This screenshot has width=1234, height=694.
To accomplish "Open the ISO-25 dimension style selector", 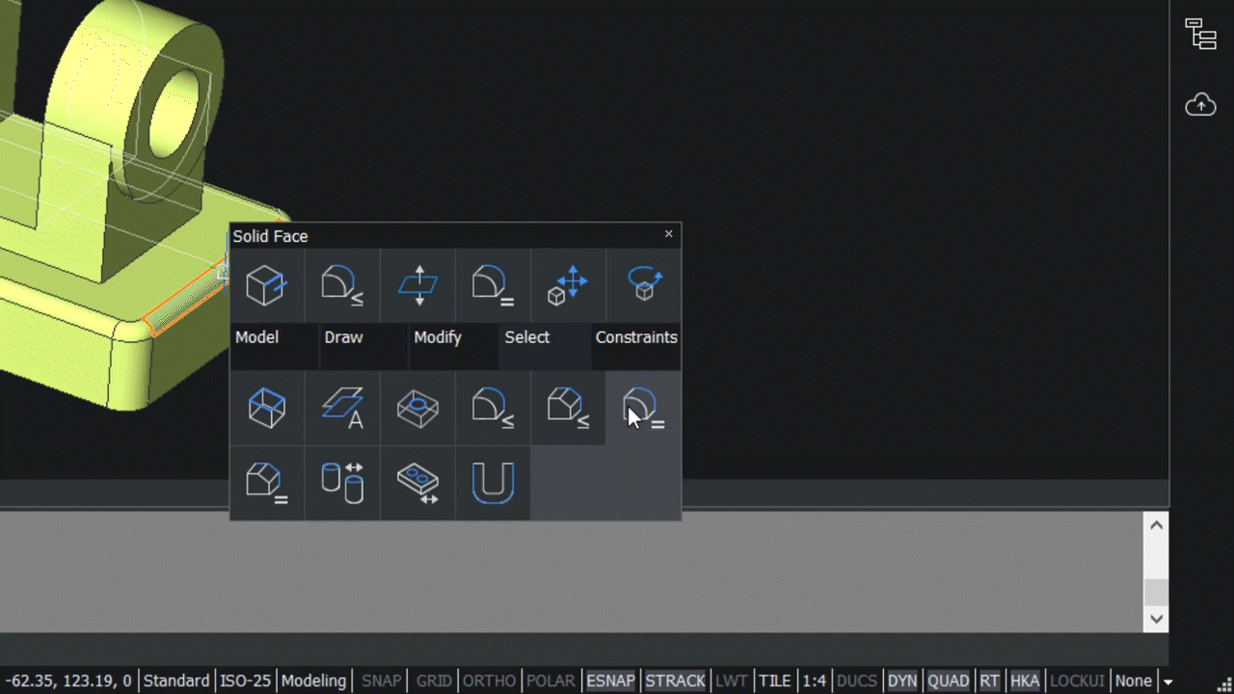I will (246, 681).
